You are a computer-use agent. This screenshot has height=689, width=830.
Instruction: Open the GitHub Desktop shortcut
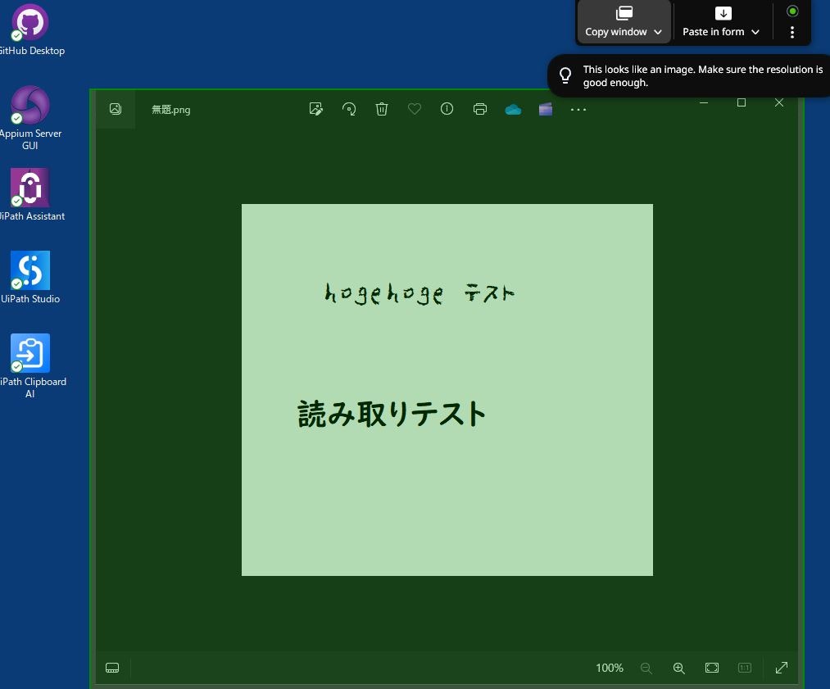[30, 30]
